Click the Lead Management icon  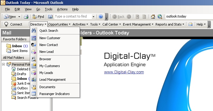point(34,80)
